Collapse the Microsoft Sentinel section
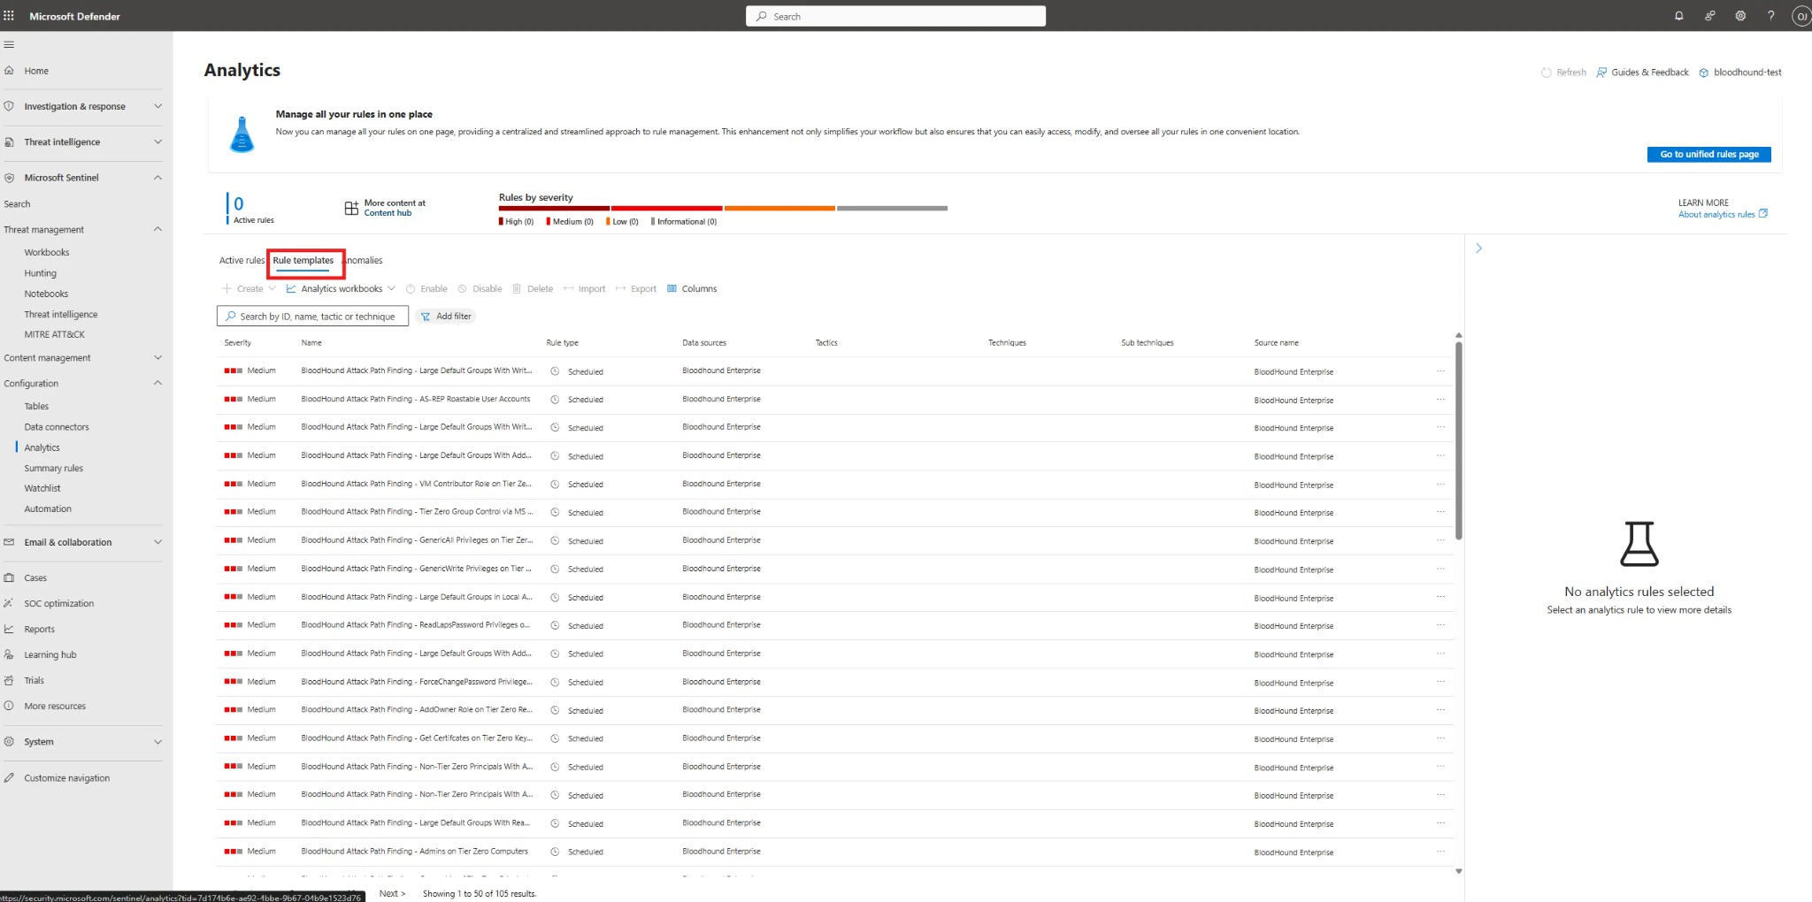 point(157,177)
